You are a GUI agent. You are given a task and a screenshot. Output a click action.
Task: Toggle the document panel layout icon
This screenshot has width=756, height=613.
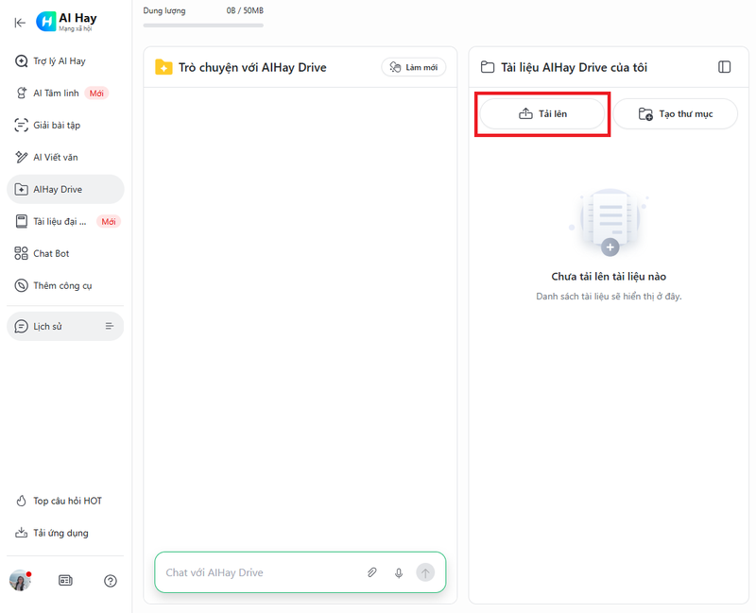(x=724, y=67)
